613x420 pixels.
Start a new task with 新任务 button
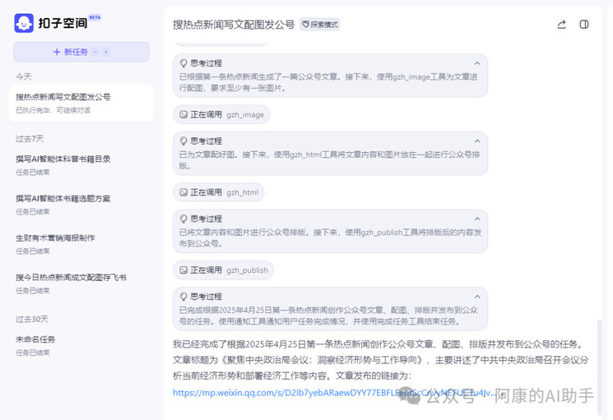[81, 52]
